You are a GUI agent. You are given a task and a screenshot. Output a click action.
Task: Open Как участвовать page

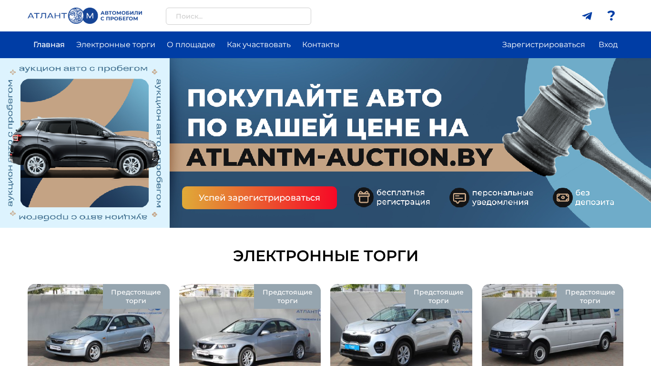pos(259,45)
